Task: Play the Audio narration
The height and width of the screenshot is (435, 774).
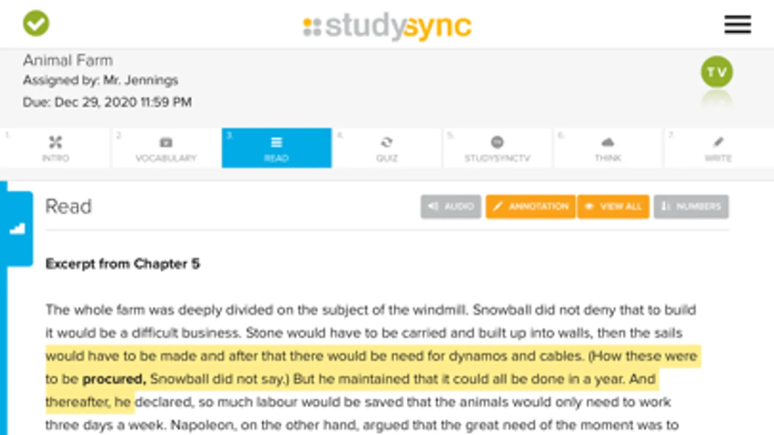Action: tap(451, 207)
